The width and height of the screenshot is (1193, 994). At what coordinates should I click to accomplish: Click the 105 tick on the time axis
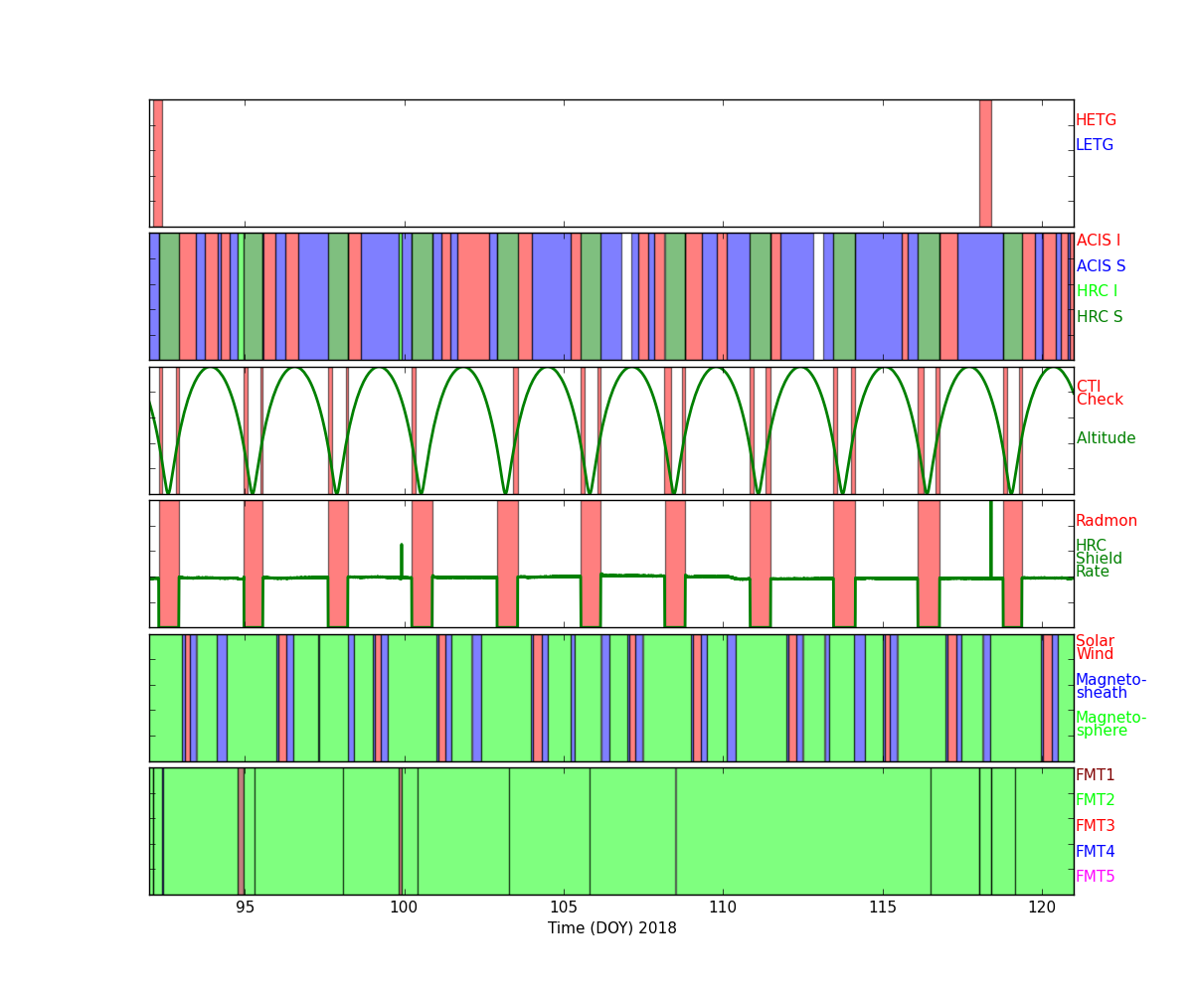pyautogui.click(x=564, y=908)
